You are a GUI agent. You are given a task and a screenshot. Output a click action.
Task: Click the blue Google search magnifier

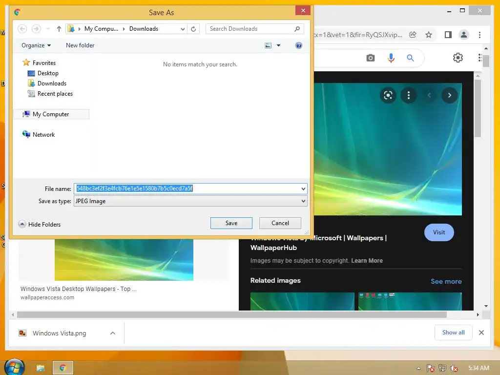coord(410,58)
